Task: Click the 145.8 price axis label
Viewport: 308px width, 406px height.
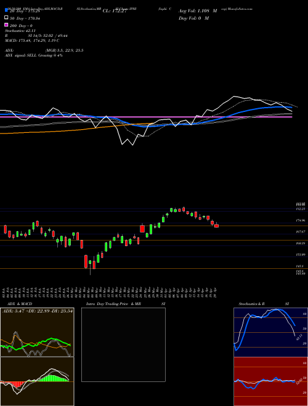Action: [x=299, y=266]
